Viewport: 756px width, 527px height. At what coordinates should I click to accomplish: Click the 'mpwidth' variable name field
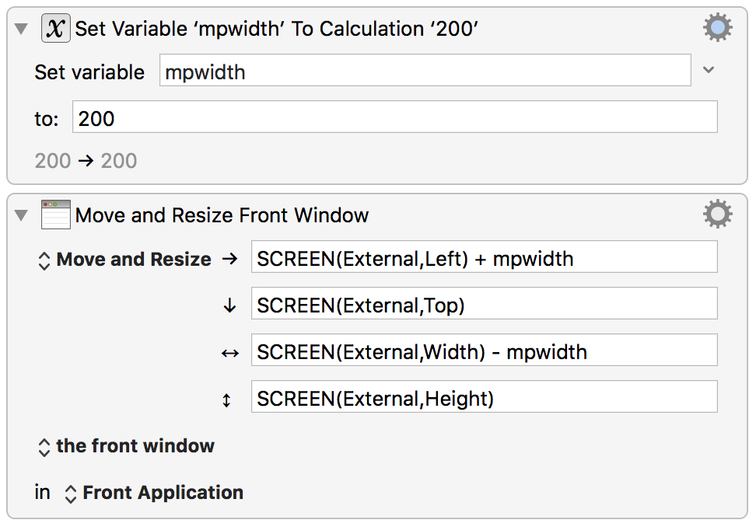pyautogui.click(x=425, y=70)
